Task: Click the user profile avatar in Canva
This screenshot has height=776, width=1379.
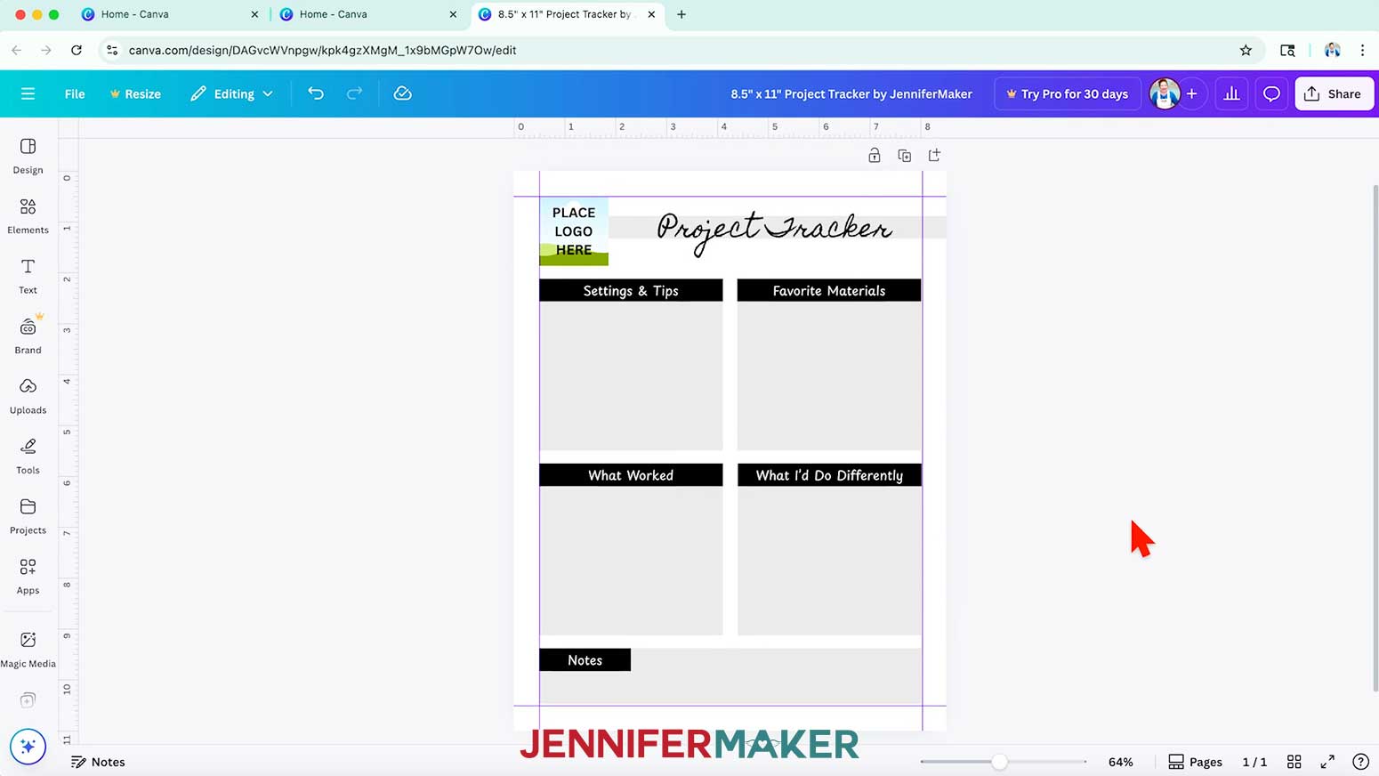Action: pyautogui.click(x=1164, y=93)
